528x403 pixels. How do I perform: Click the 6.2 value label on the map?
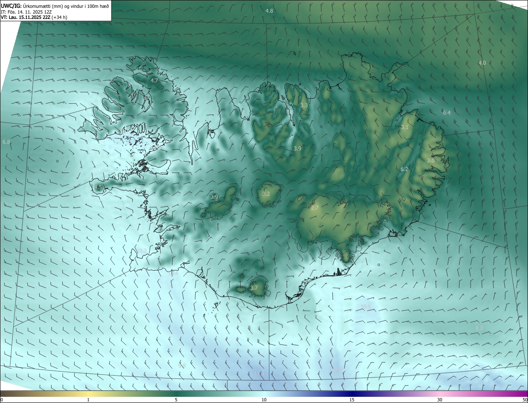point(404,169)
